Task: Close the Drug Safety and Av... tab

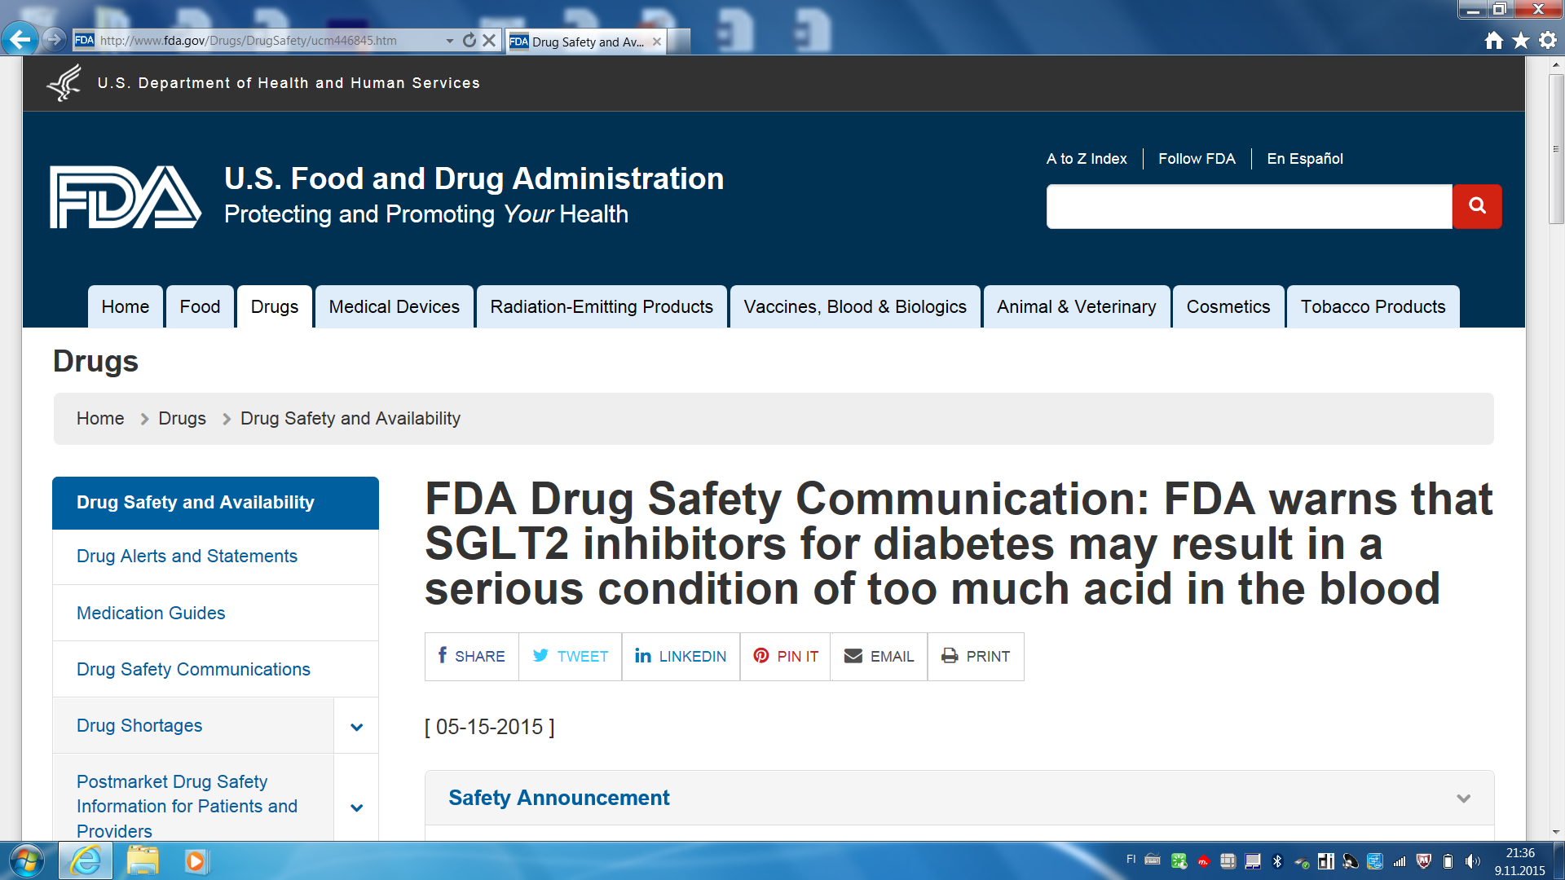Action: tap(657, 42)
